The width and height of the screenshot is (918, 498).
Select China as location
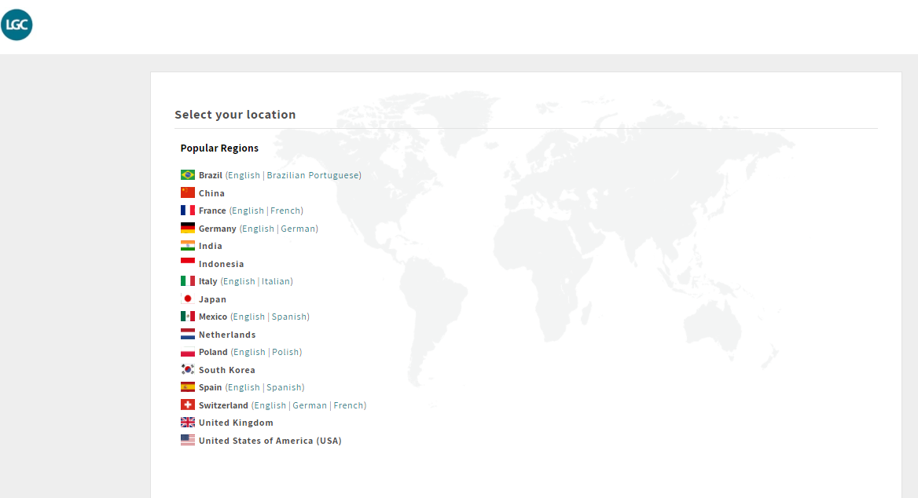[211, 193]
